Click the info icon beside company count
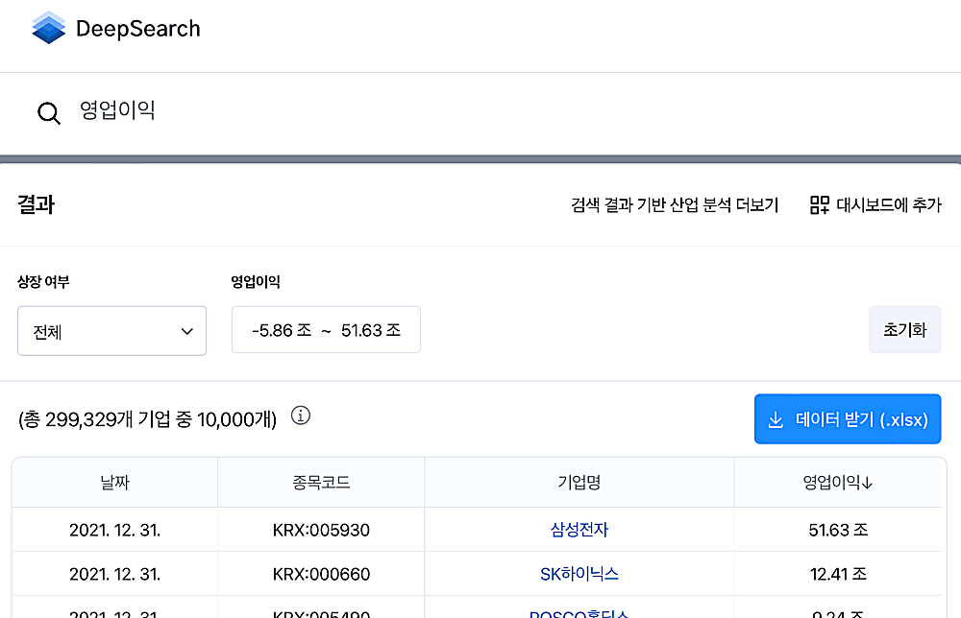 click(x=300, y=416)
